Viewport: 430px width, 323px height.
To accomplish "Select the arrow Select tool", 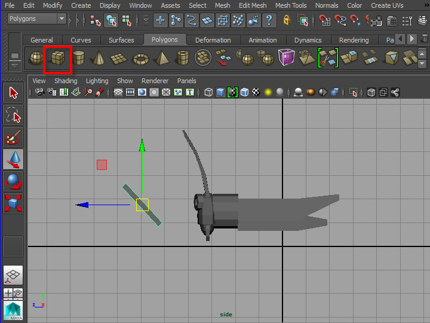I will [13, 93].
